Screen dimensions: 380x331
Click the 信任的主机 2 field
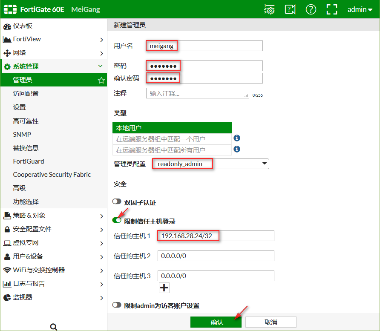click(x=216, y=256)
